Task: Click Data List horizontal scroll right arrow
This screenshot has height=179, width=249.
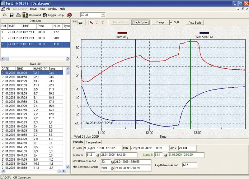Action: [63, 171]
